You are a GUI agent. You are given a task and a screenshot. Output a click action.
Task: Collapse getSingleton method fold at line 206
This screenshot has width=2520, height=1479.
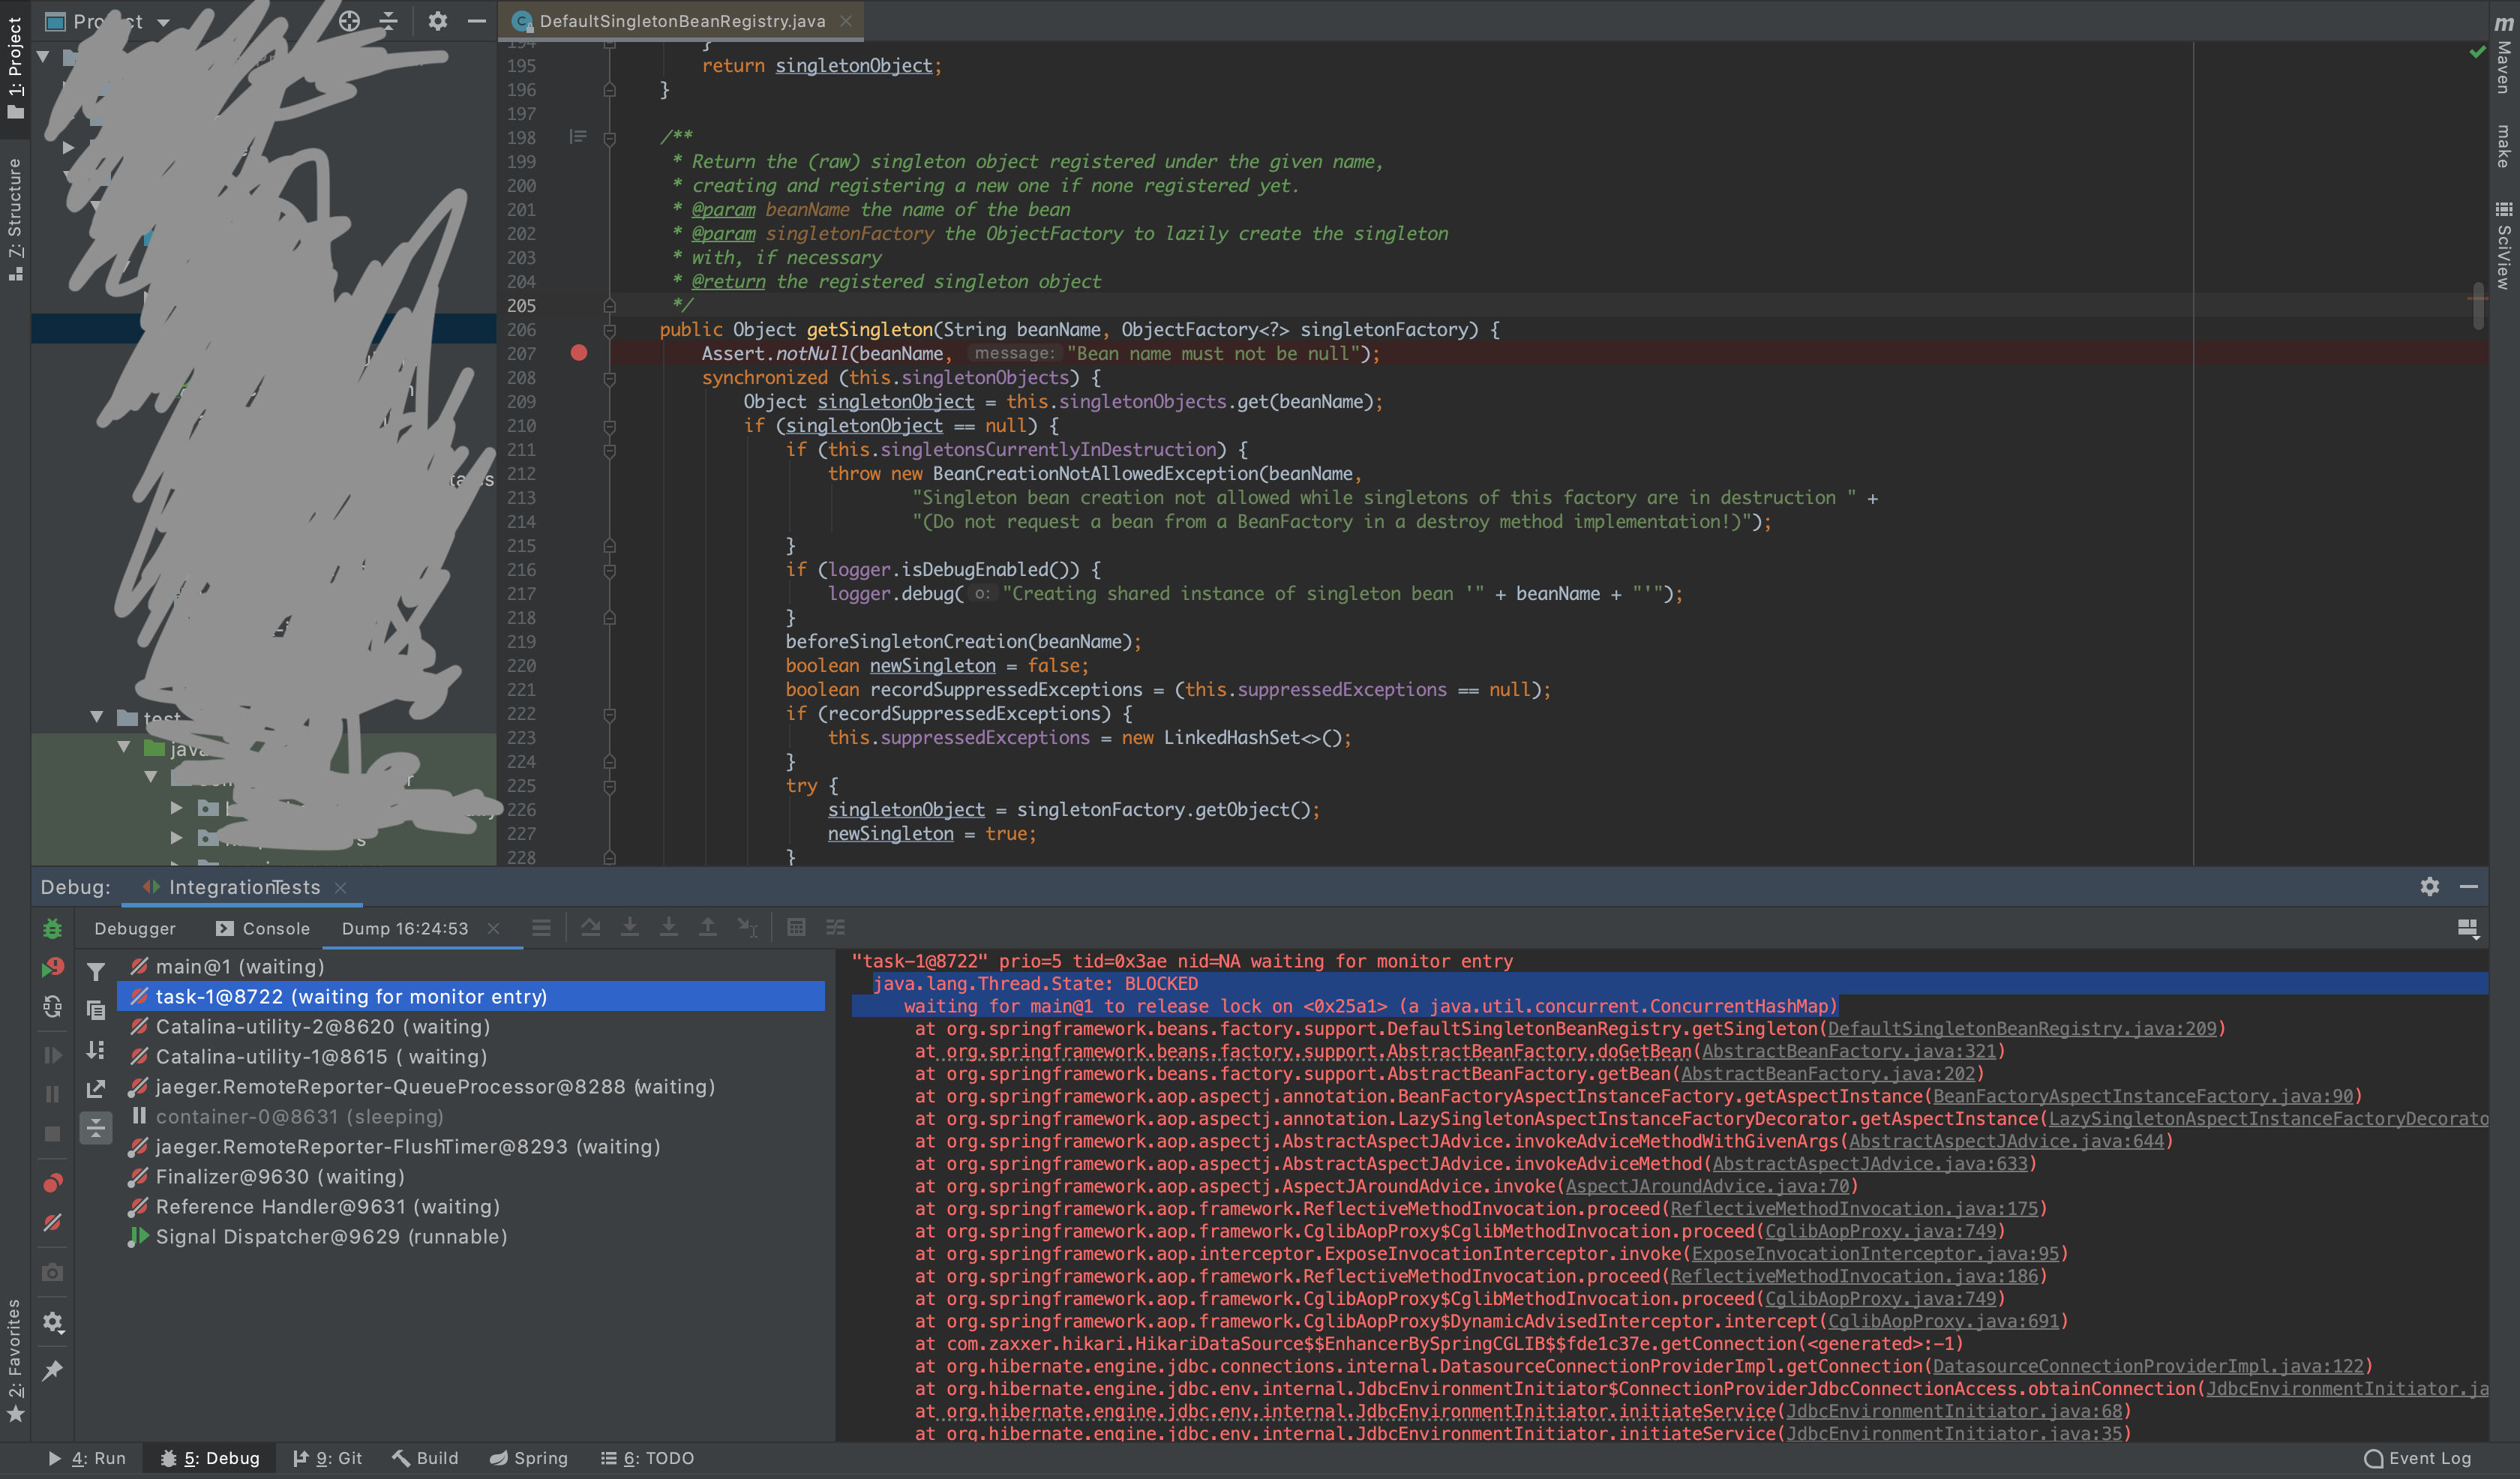609,330
